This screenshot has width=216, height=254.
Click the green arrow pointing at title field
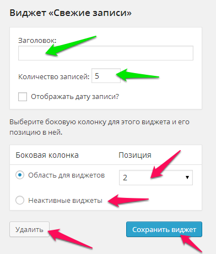pos(71,46)
